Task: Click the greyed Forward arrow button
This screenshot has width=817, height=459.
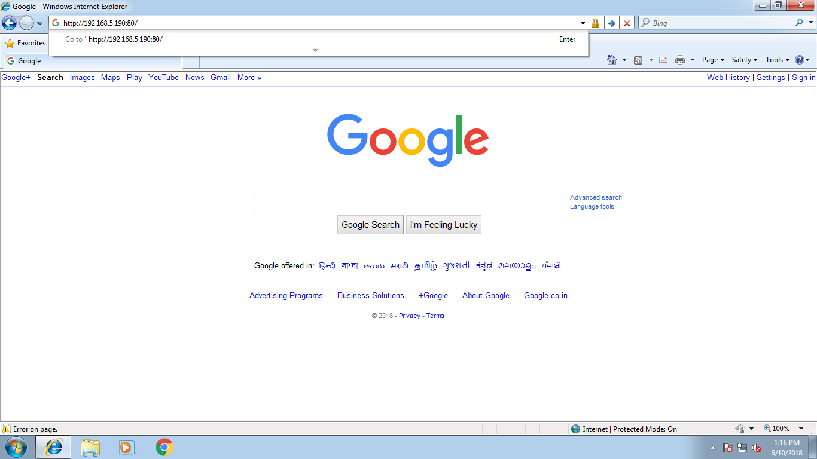Action: click(x=26, y=23)
